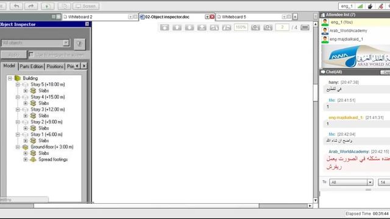Expand the Spread footings node
Screen dimensions: 390x219
click(26, 159)
